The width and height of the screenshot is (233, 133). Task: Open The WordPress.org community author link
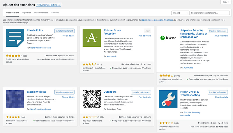pyautogui.click(x=190, y=114)
